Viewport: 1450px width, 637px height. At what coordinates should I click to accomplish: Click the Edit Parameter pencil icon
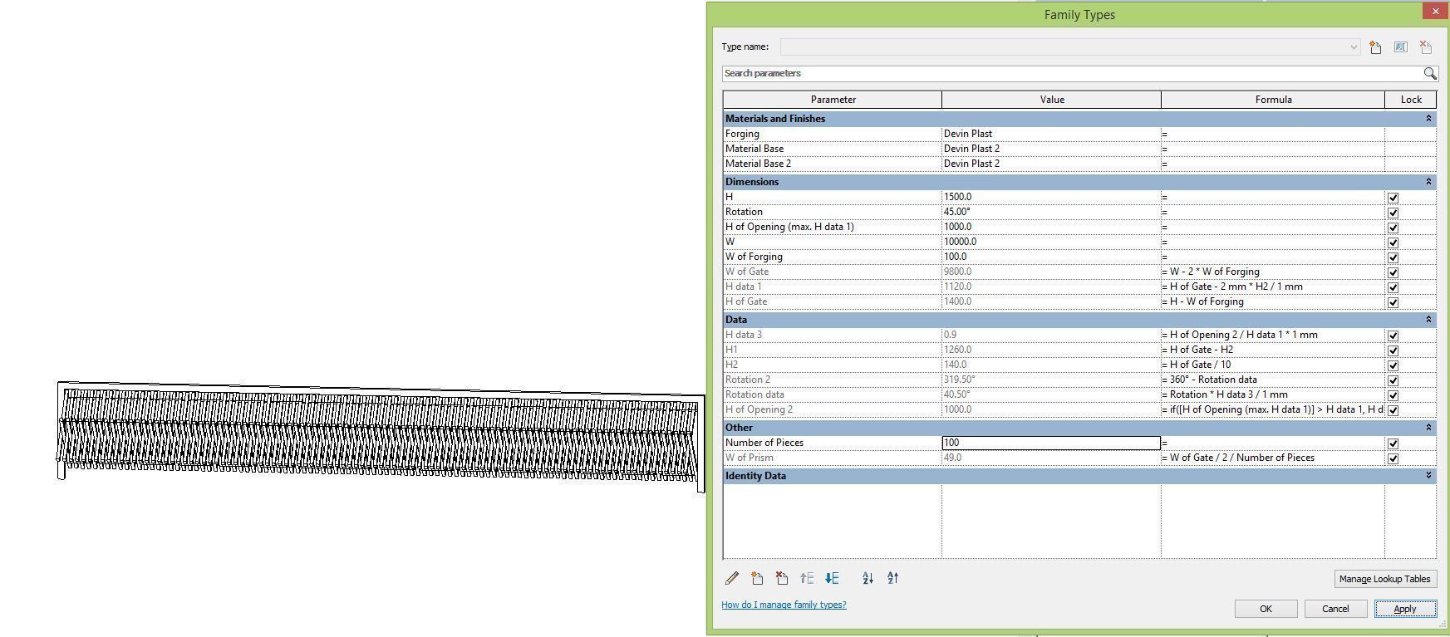(x=732, y=578)
